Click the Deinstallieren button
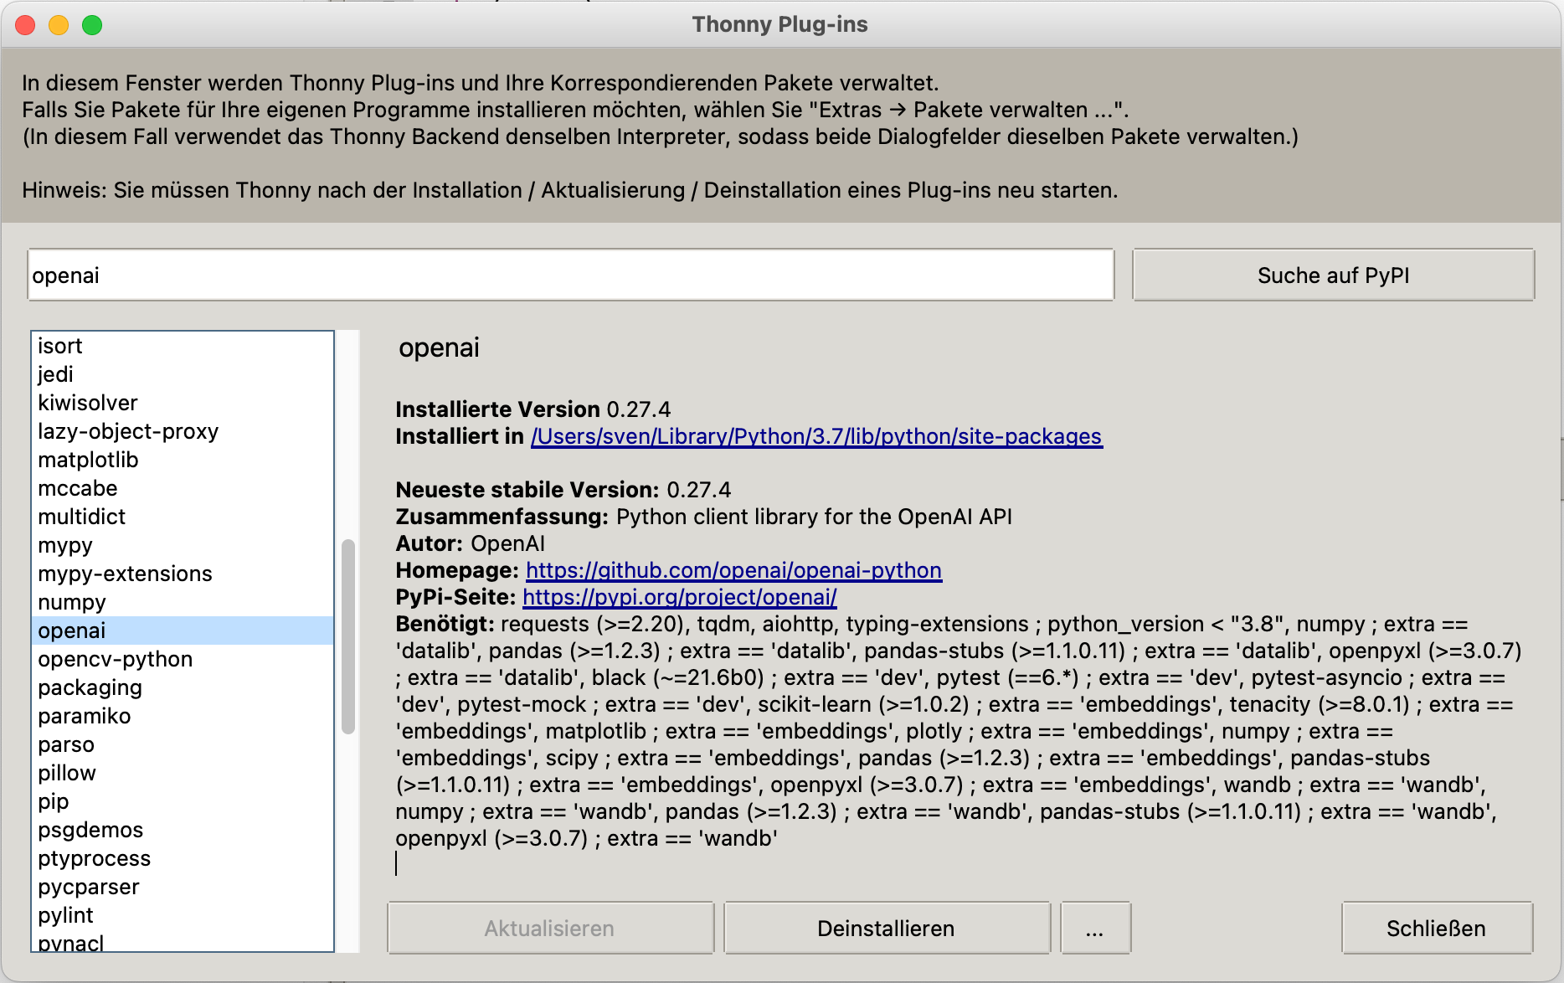The image size is (1564, 983). [x=887, y=928]
